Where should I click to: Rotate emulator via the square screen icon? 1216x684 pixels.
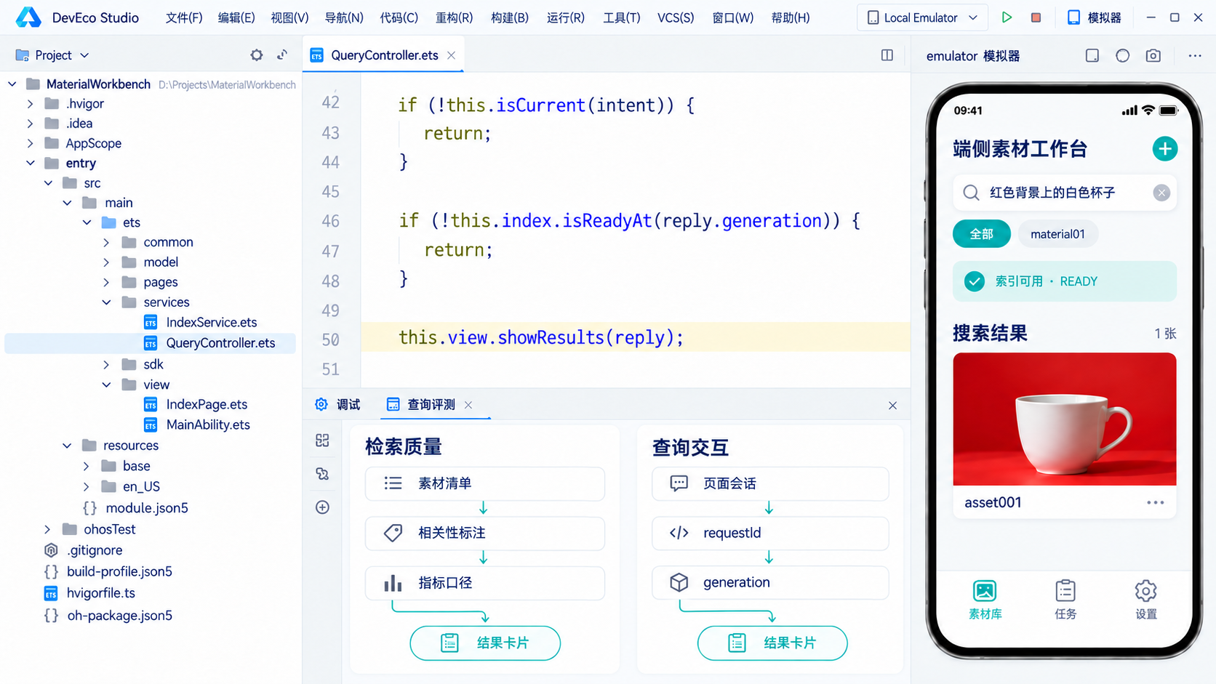1092,56
